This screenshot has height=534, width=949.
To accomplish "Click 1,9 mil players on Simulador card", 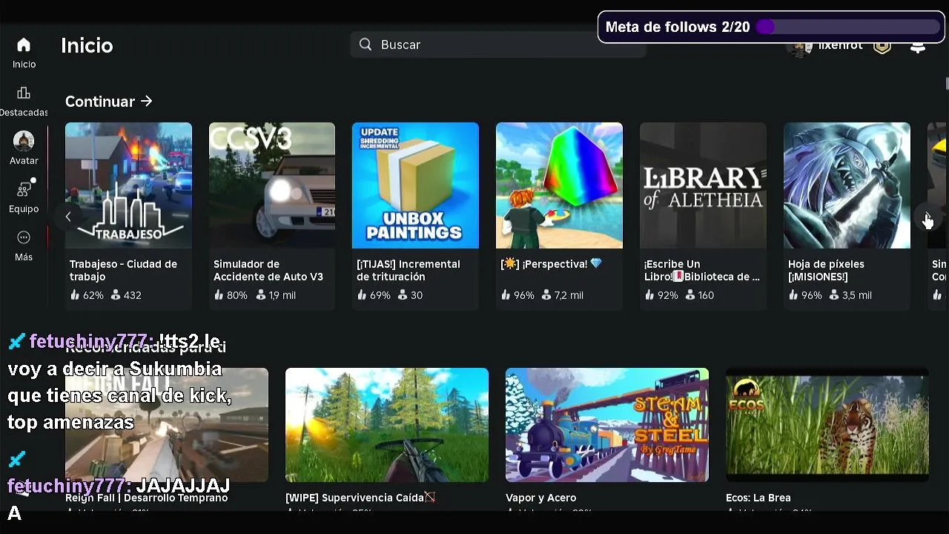I will (x=276, y=295).
